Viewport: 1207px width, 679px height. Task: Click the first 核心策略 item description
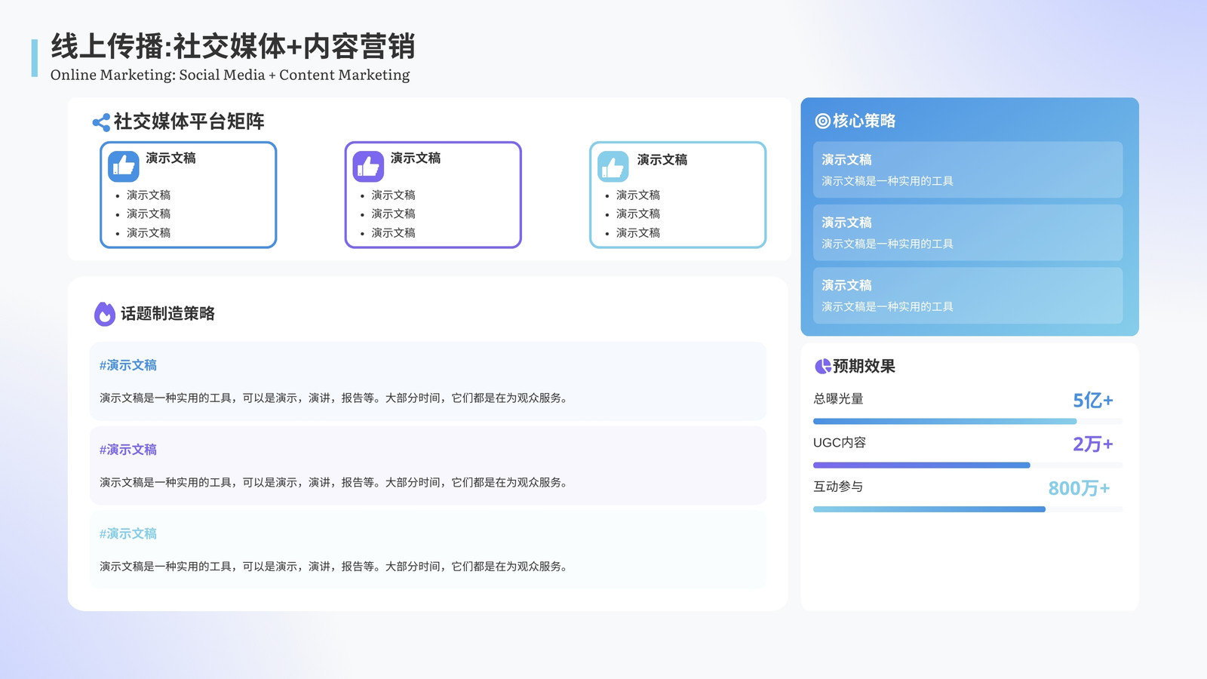887,181
